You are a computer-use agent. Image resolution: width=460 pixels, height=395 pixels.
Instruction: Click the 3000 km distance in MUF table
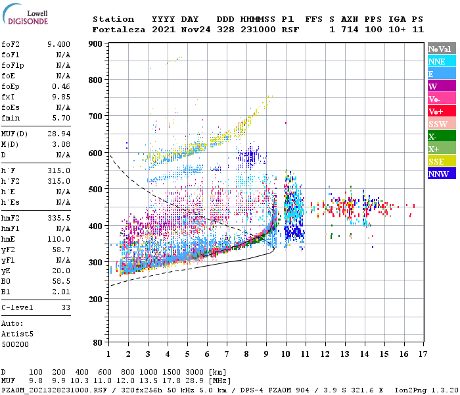pos(195,373)
